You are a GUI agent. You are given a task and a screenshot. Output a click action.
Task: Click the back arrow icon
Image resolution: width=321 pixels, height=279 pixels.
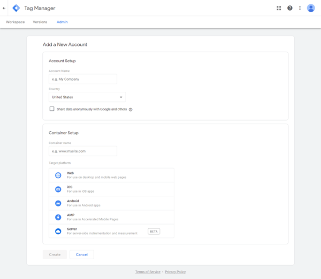tap(4, 8)
